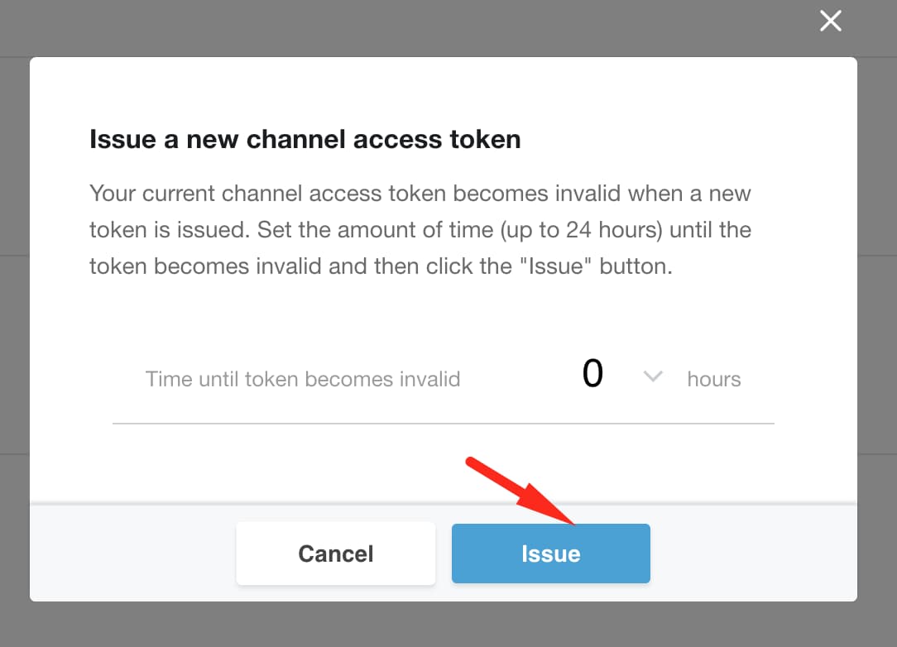
Task: Click the quoted "Issue" word in description
Action: 555,266
